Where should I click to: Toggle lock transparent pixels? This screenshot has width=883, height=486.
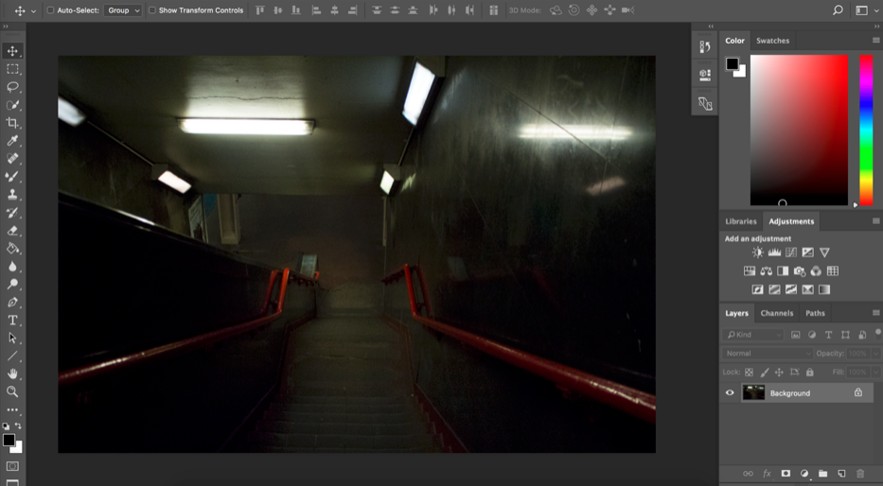click(749, 373)
